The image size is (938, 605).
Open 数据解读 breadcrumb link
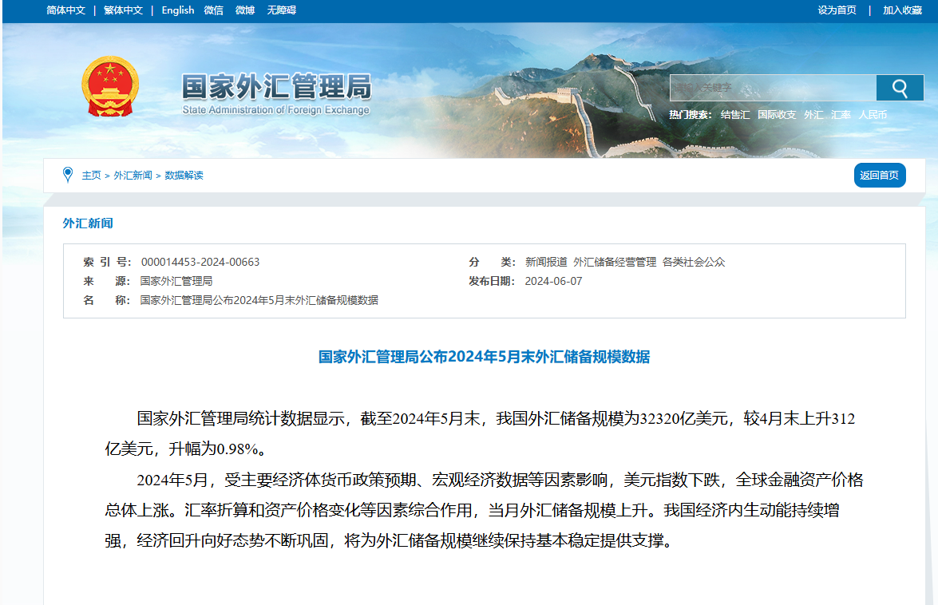(x=184, y=176)
